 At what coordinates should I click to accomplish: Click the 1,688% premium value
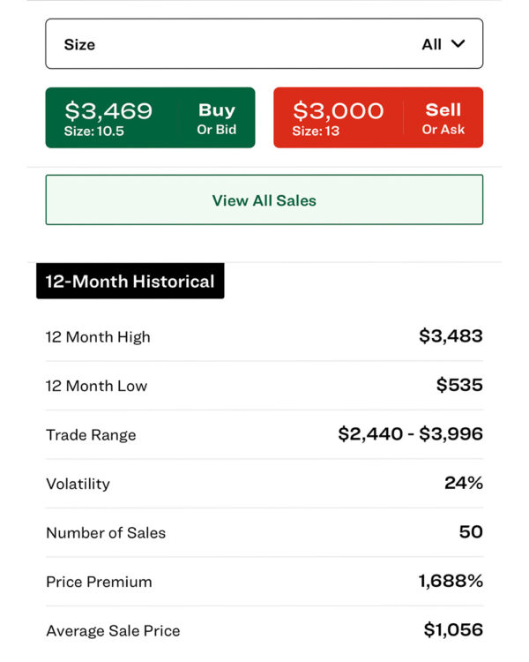451,582
